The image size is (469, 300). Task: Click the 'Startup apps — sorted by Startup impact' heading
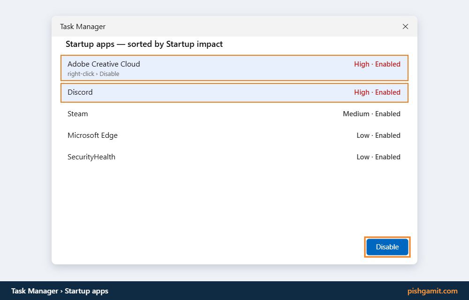(x=144, y=44)
